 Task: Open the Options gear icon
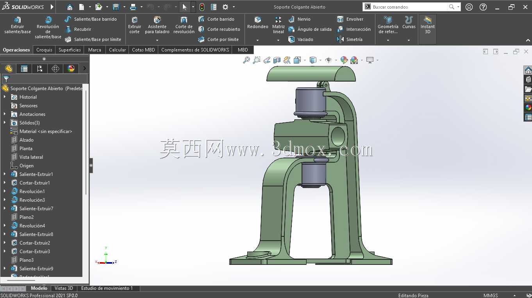point(225,7)
